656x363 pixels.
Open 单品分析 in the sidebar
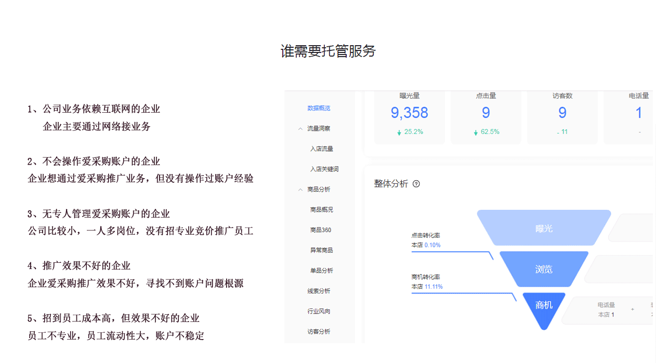[321, 271]
